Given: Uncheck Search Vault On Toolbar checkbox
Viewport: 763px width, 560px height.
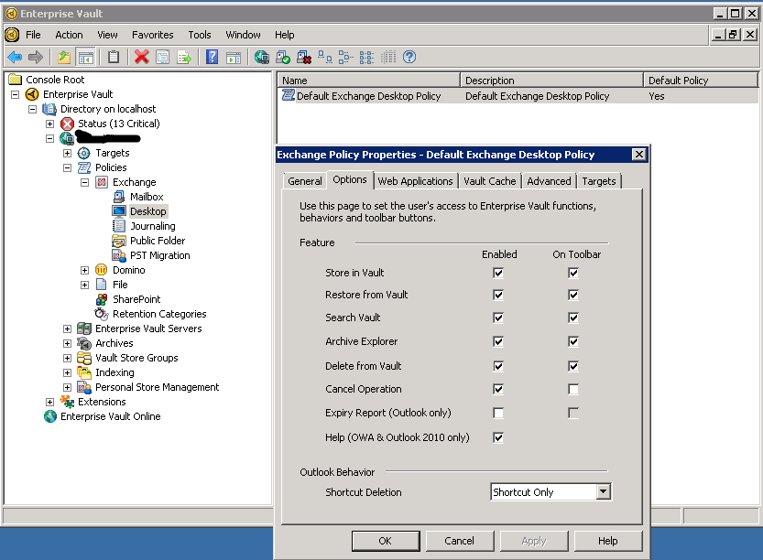Looking at the screenshot, I should (x=573, y=318).
